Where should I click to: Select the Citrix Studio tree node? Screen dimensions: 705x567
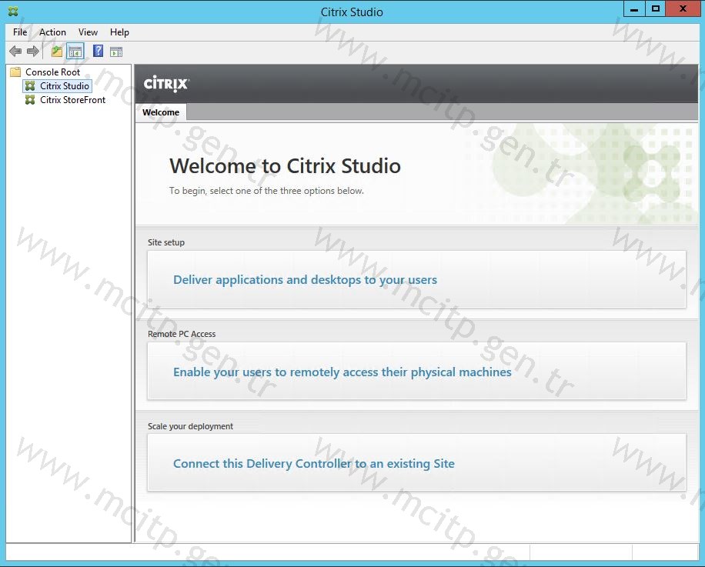click(65, 86)
